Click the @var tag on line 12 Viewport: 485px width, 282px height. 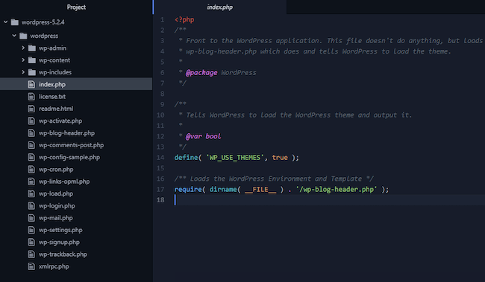[x=194, y=136]
